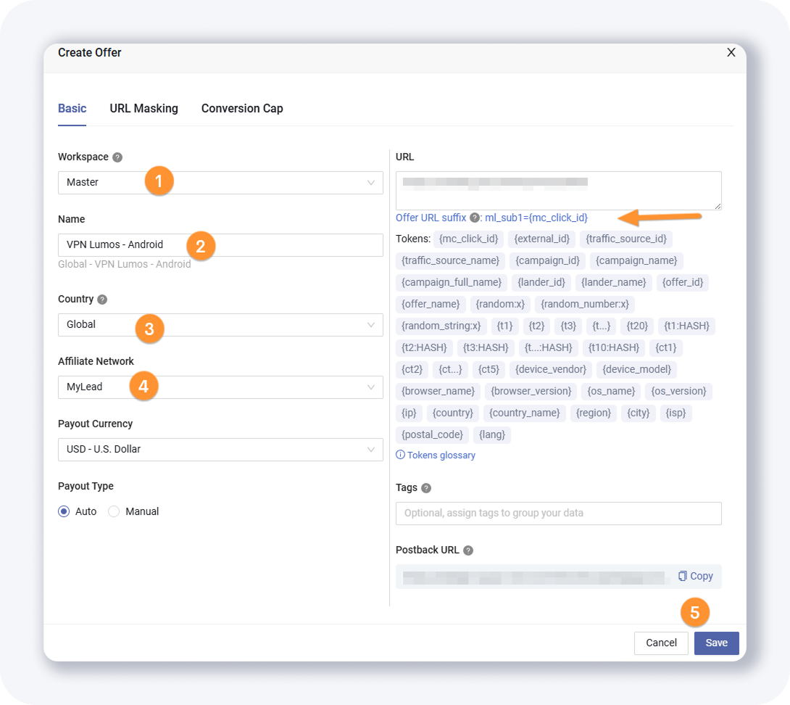Switch to the URL Masking tab
The height and width of the screenshot is (705, 790).
point(144,108)
